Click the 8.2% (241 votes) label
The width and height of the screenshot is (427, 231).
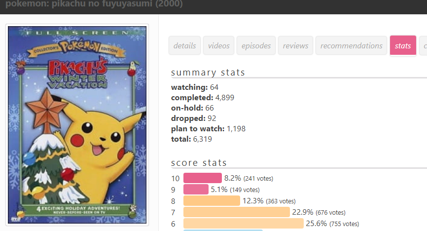click(x=249, y=178)
